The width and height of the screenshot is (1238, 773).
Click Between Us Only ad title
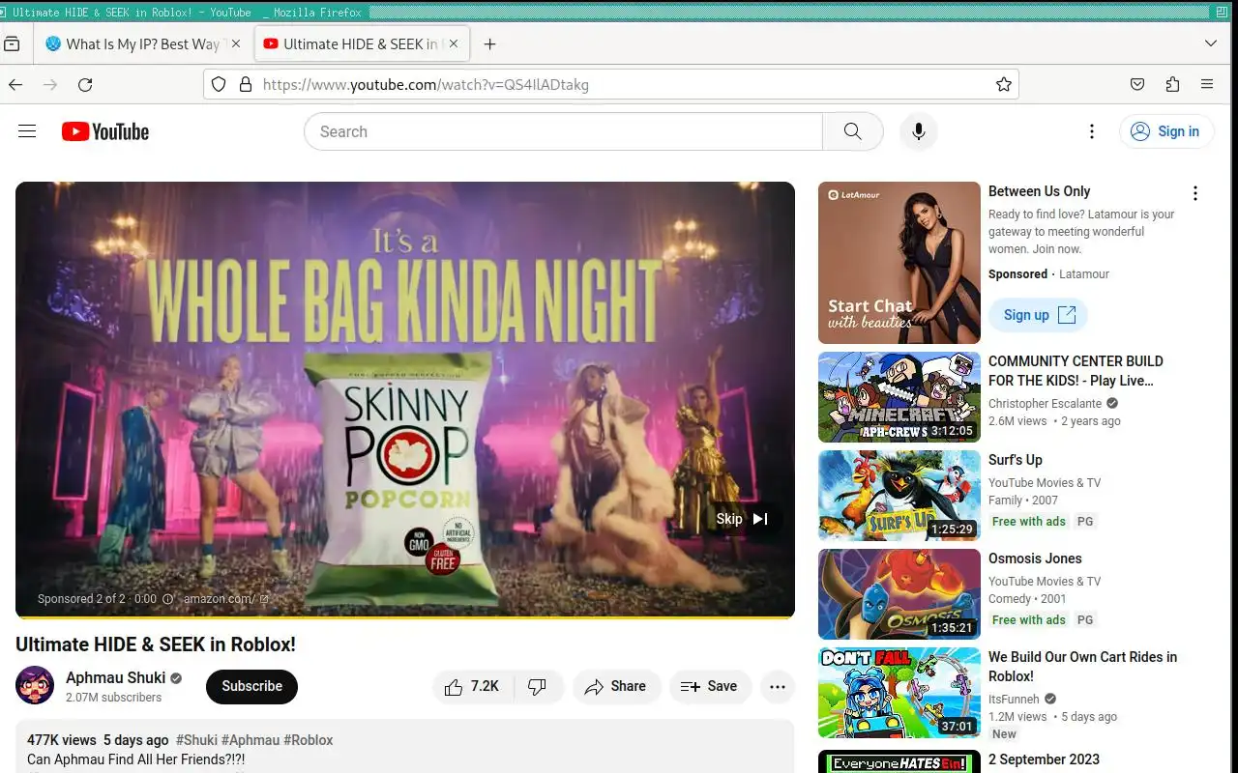pyautogui.click(x=1039, y=191)
